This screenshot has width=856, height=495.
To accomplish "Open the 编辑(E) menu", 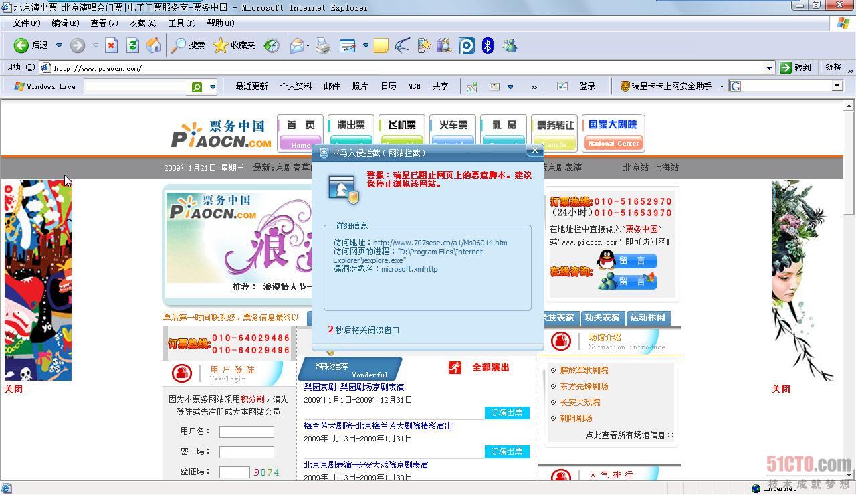I will point(65,23).
